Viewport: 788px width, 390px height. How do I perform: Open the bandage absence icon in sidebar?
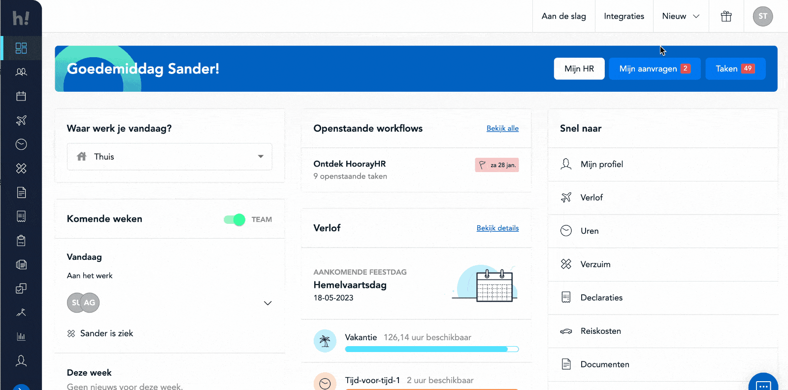pyautogui.click(x=21, y=169)
